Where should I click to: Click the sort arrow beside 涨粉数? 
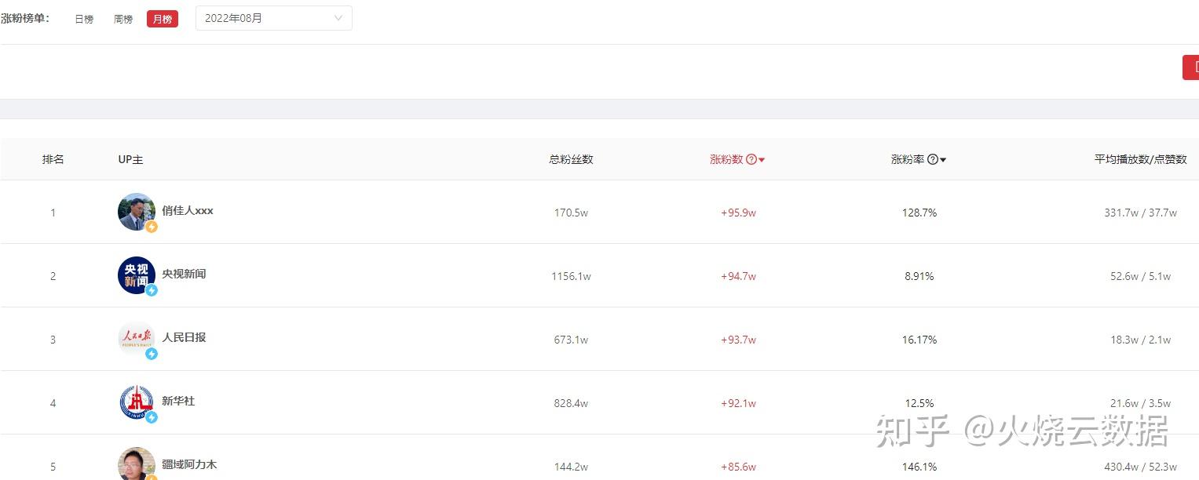pos(762,161)
